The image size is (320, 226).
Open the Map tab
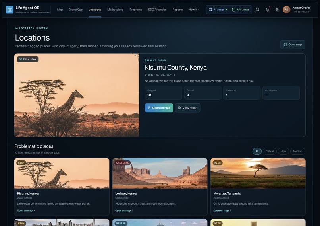(x=60, y=10)
